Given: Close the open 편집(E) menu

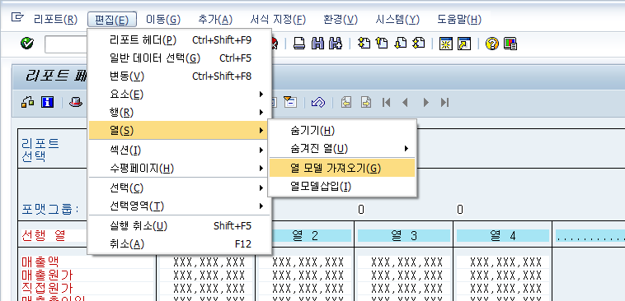Looking at the screenshot, I should click(x=112, y=19).
